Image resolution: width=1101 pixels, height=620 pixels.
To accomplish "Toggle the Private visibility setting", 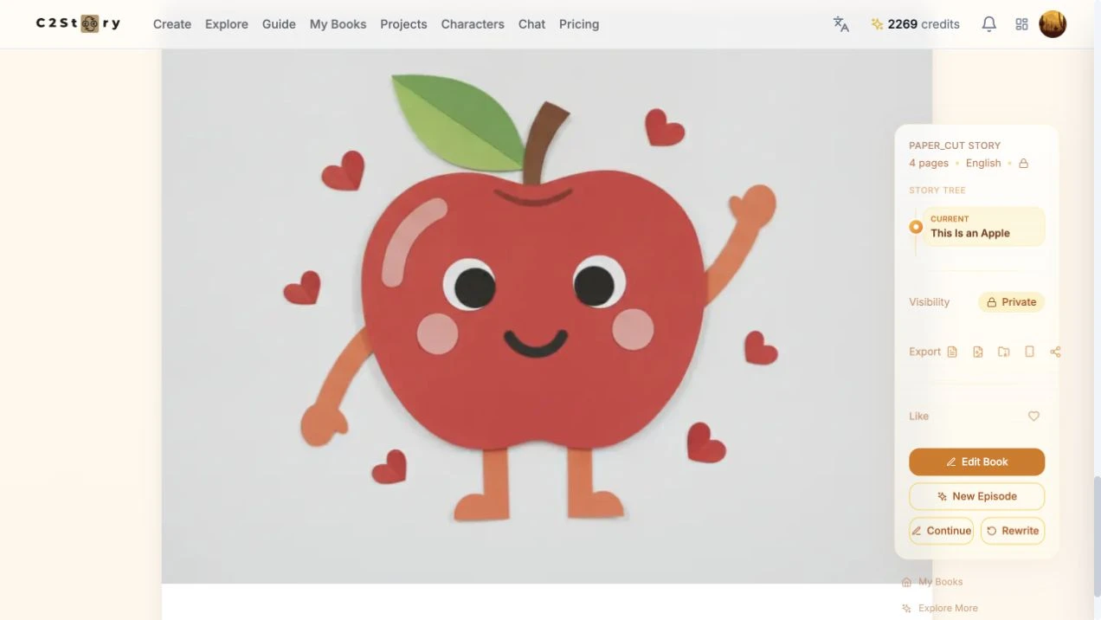I will pos(1011,302).
